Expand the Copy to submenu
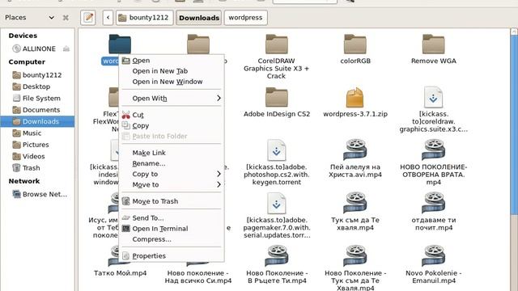The height and width of the screenshot is (291, 518). tap(172, 174)
